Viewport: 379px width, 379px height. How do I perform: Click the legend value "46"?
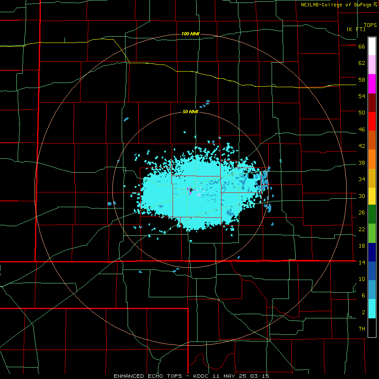click(362, 130)
